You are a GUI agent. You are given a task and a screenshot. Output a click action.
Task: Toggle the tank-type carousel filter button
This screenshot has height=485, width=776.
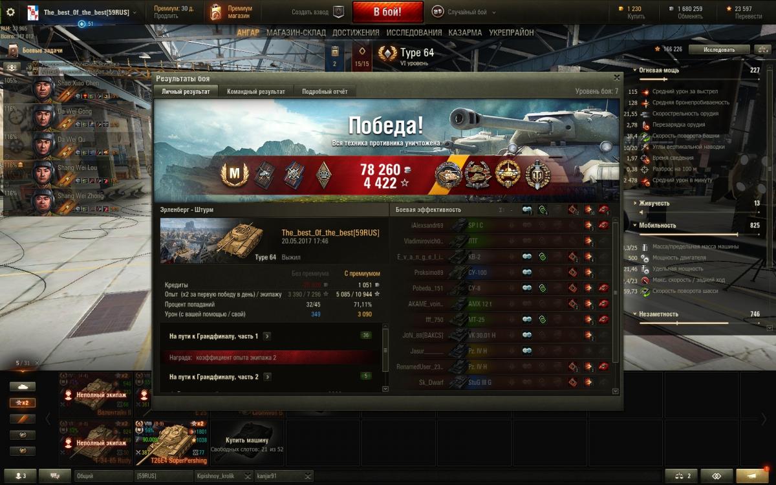click(x=22, y=386)
